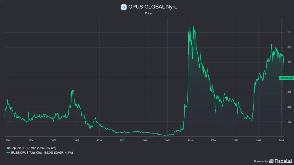Click the 2020 x-axis year label

point(213,140)
